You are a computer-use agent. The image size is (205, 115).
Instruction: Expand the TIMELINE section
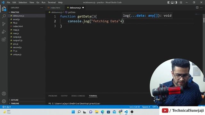pos(27,103)
